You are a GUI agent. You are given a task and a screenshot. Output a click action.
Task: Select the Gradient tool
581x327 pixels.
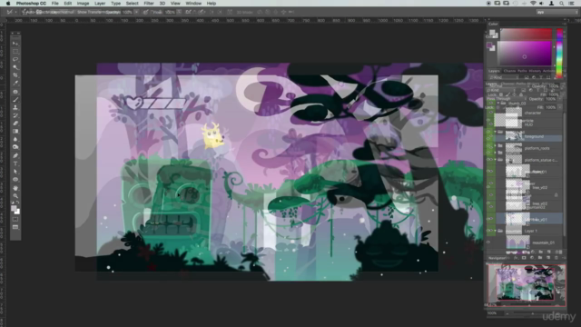(15, 131)
